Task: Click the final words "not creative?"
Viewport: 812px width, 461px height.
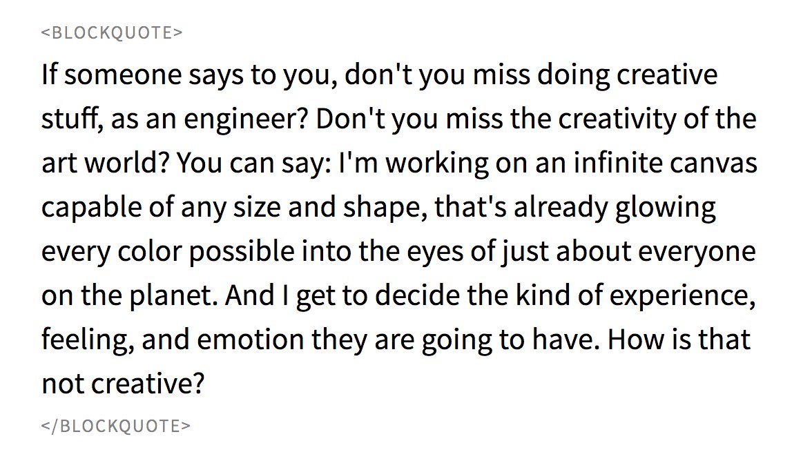Action: [x=123, y=385]
